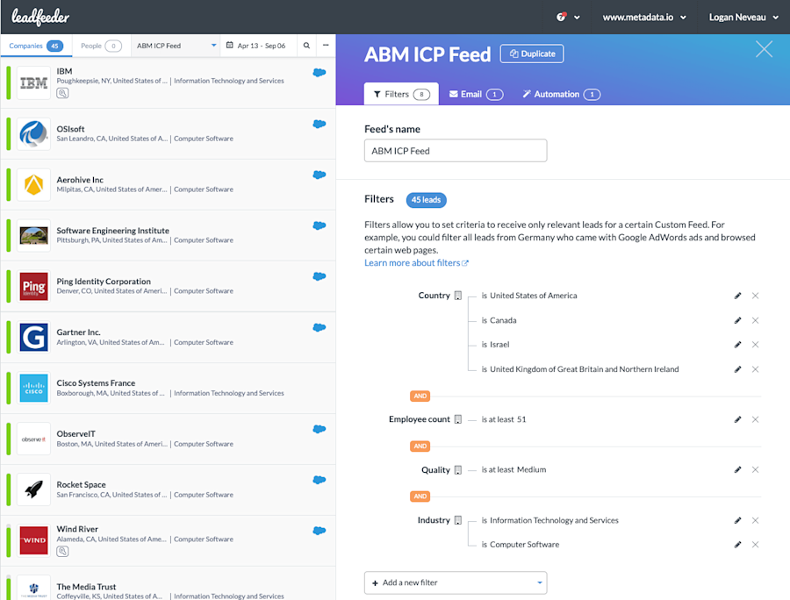
Task: Click the magnifier tag icon under IBM
Action: tap(62, 93)
